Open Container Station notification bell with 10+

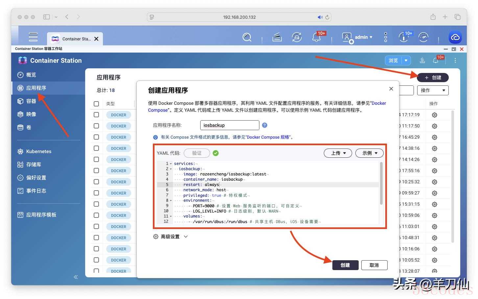436,61
